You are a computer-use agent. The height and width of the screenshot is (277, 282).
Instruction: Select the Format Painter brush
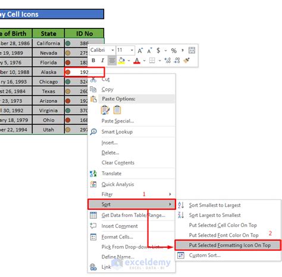[186, 60]
